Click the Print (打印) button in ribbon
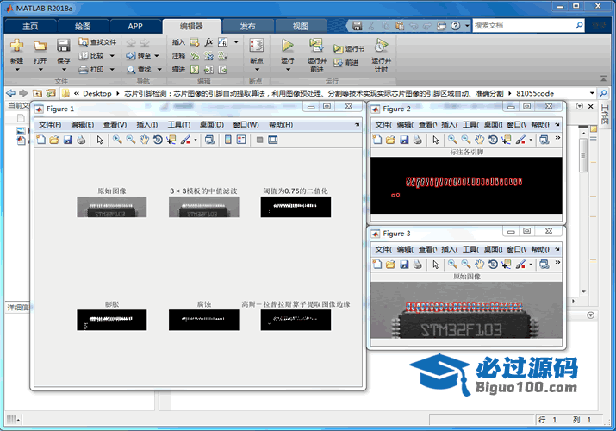The height and width of the screenshot is (431, 616). [x=91, y=70]
